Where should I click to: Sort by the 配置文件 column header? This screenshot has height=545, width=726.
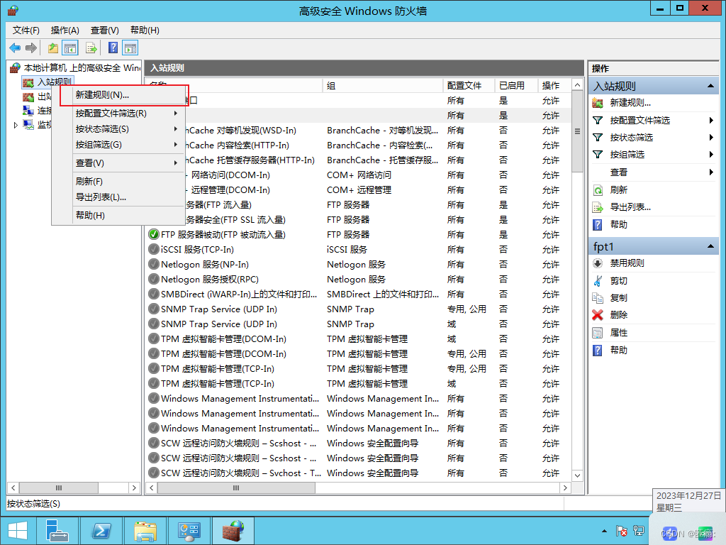click(469, 86)
